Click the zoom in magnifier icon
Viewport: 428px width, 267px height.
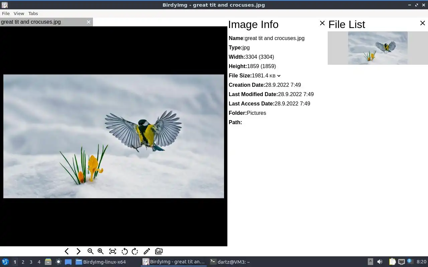101,251
